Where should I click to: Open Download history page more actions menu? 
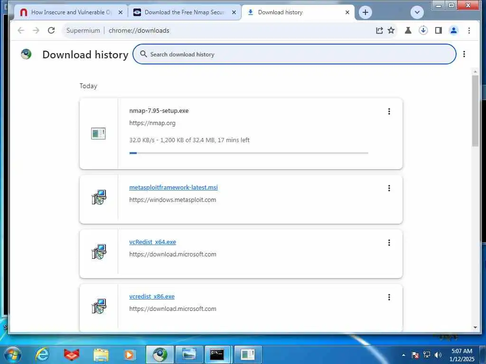pyautogui.click(x=464, y=54)
